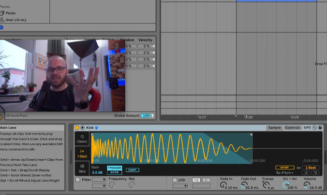Enable the LFO checkbox

175,180
